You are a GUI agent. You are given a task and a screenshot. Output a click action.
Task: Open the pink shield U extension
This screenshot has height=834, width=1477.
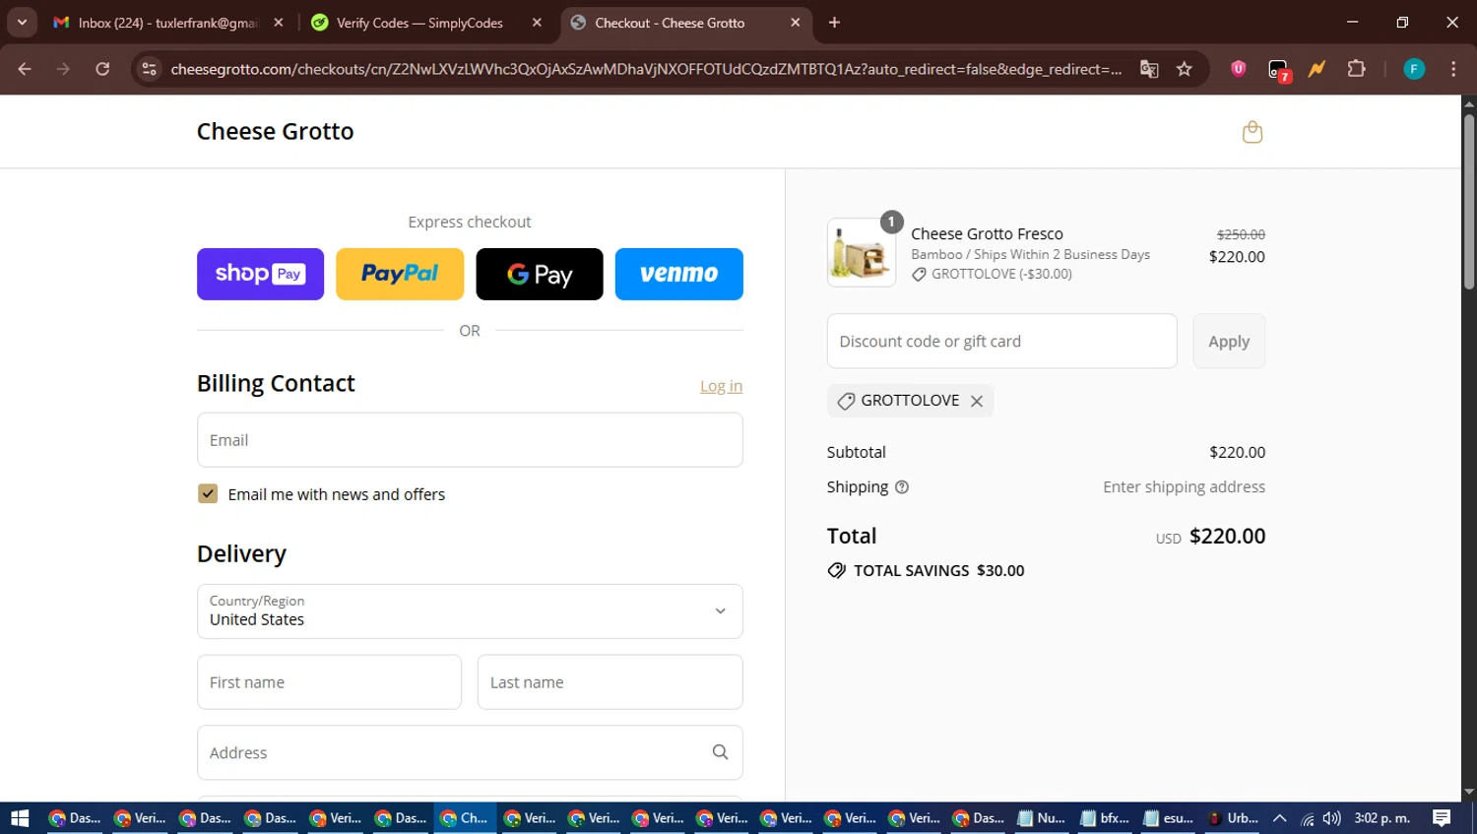pyautogui.click(x=1238, y=69)
